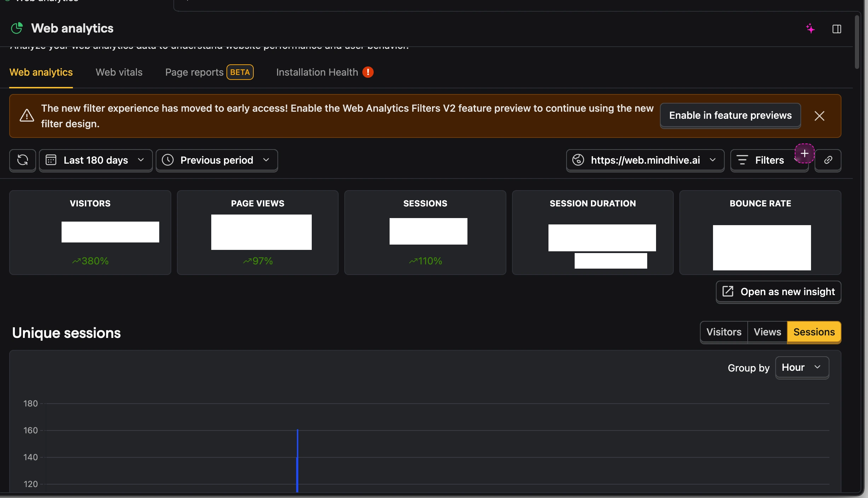Click Enable in feature previews button
868x498 pixels.
click(730, 116)
